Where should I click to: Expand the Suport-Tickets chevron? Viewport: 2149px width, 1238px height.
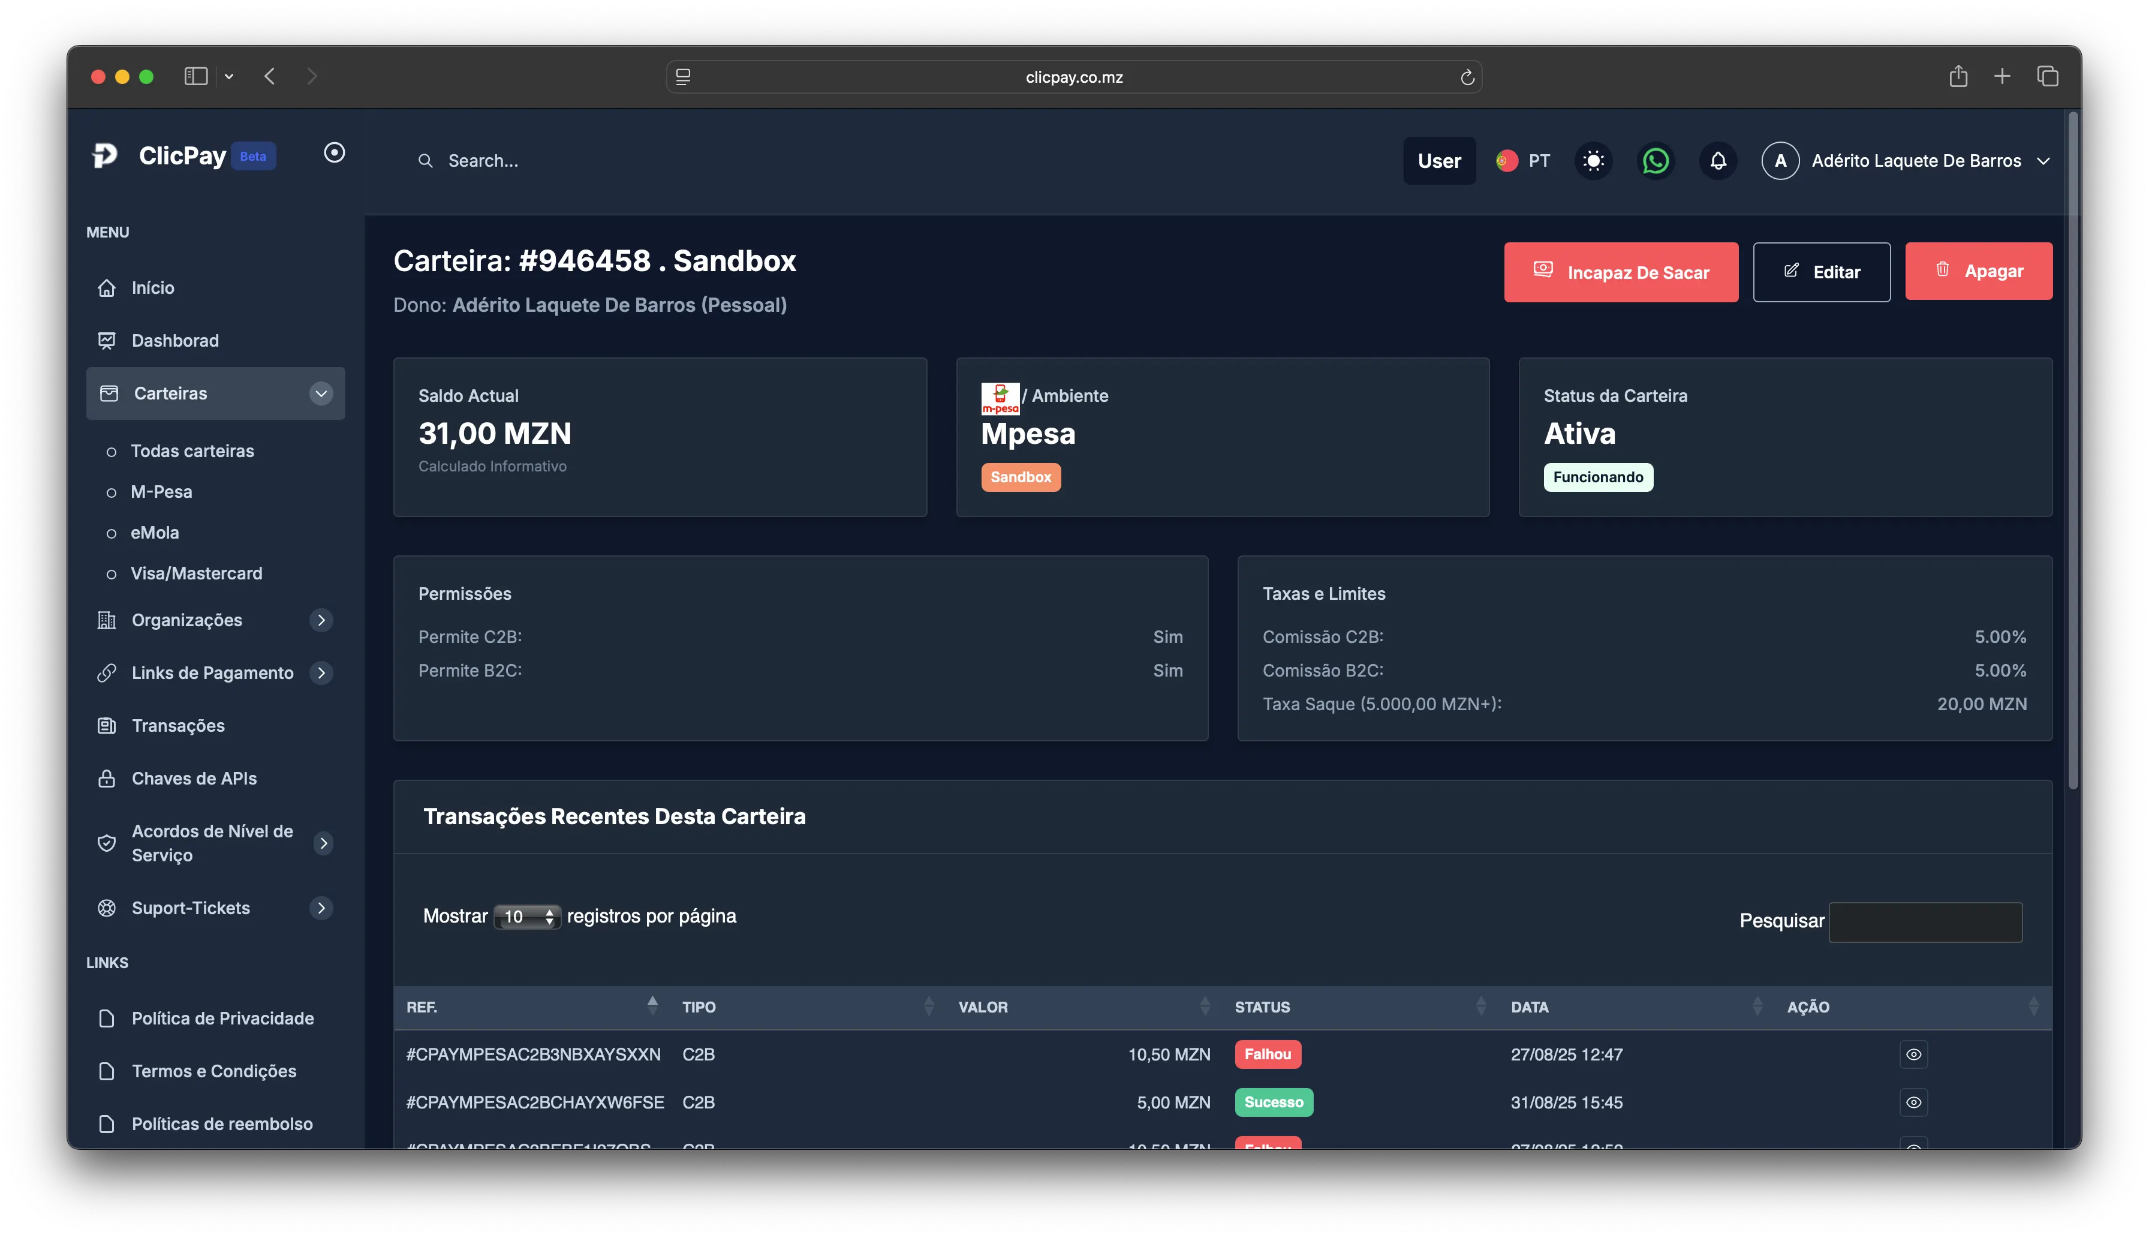pos(321,909)
